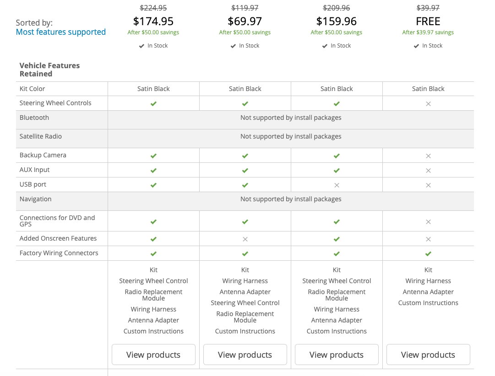Click Backup Camera checkmark under $69.97 package
This screenshot has height=376, width=495.
[x=245, y=156]
